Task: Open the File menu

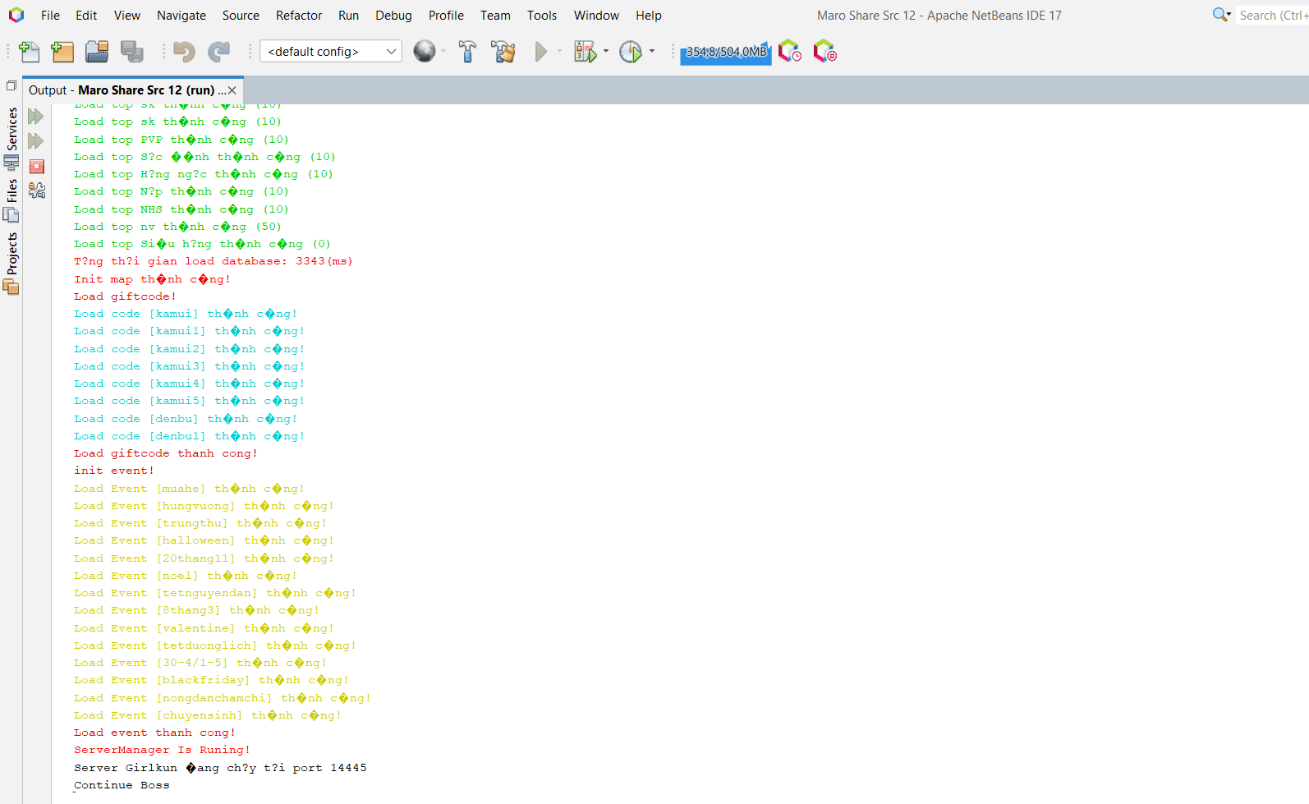Action: coord(50,15)
